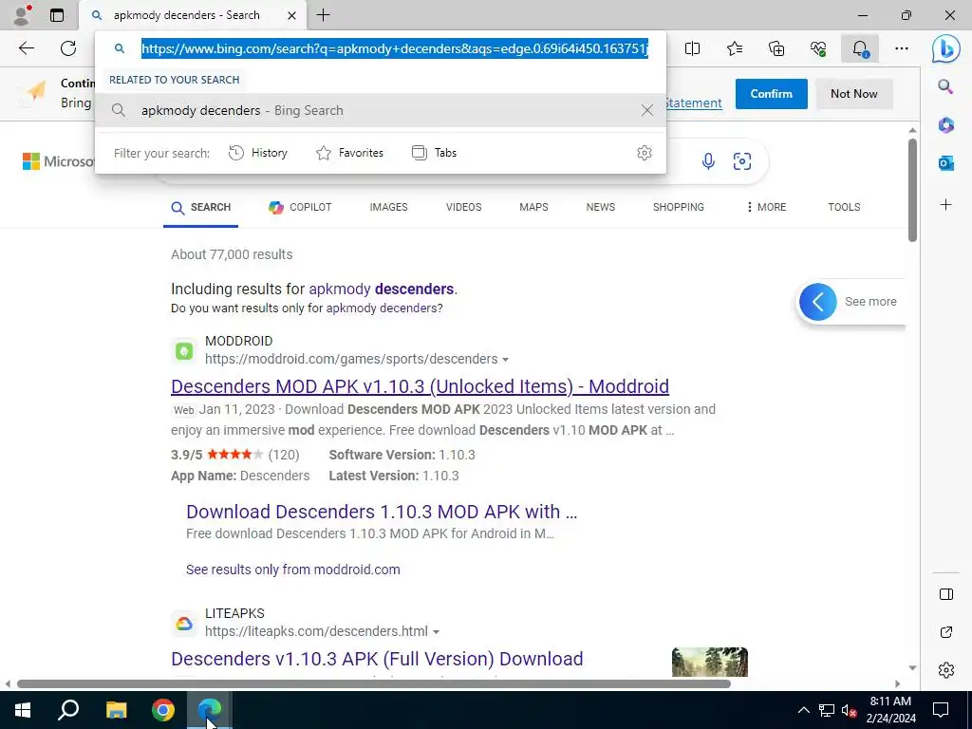Refresh the page
The image size is (972, 729).
click(x=68, y=48)
